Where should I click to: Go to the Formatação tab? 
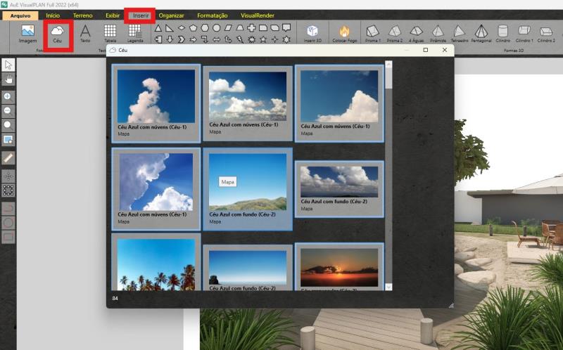tap(213, 15)
